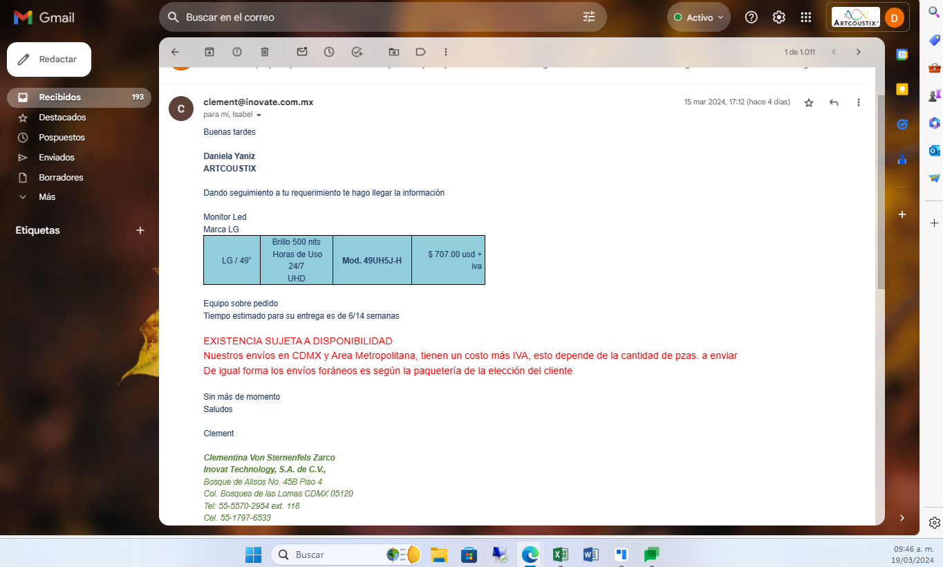
Task: Open Google Calendar in the side panel
Action: 902,54
